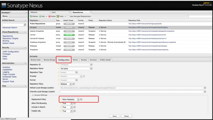Image resolution: width=213 pixels, height=120 pixels.
Task: Click the Repository Name input field
Action: (x=75, y=69)
